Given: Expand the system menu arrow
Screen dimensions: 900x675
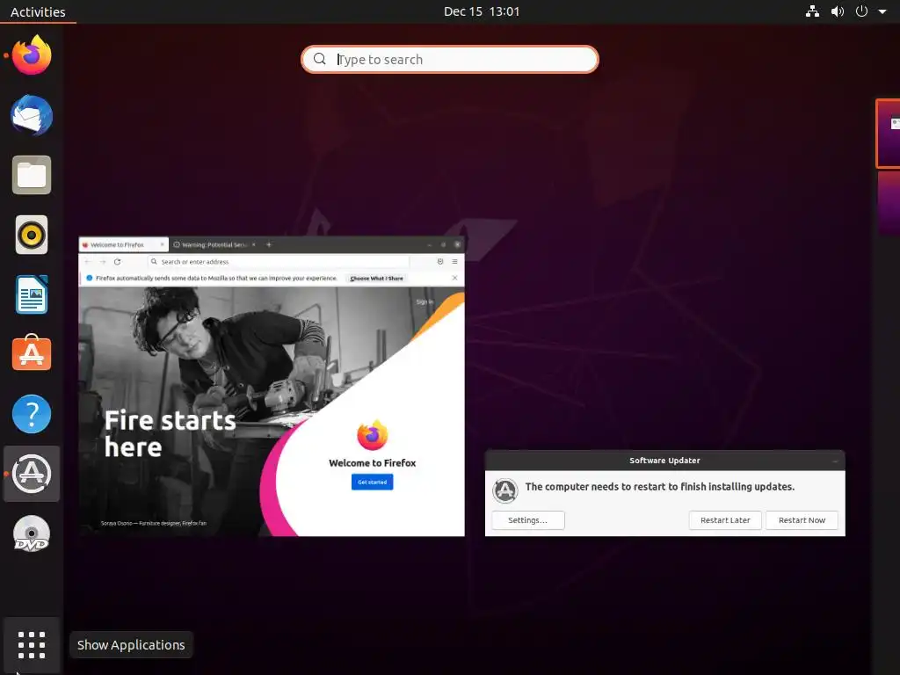Looking at the screenshot, I should tap(882, 11).
